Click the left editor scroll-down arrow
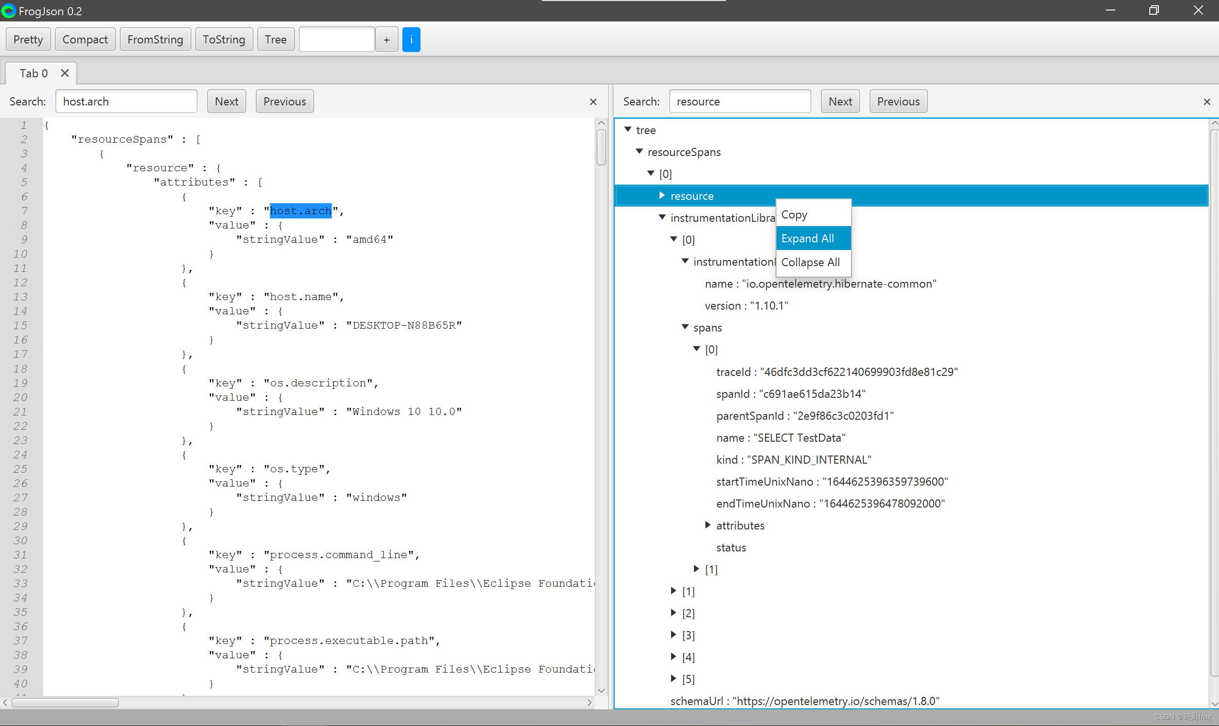Screen dimensions: 1219x726 tap(601, 690)
